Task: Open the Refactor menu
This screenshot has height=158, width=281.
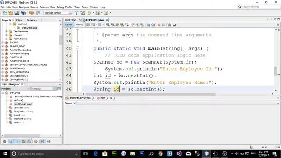Action: (x=44, y=7)
